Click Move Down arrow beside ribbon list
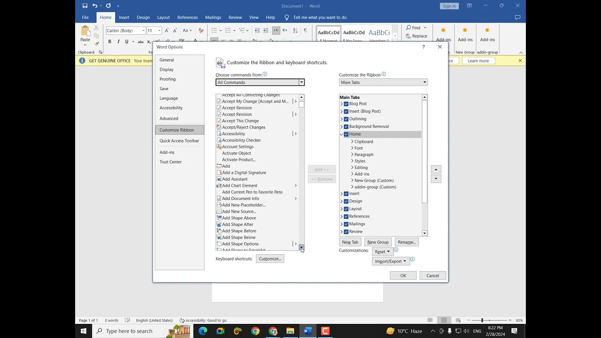This screenshot has height=338, width=601. coord(436,179)
